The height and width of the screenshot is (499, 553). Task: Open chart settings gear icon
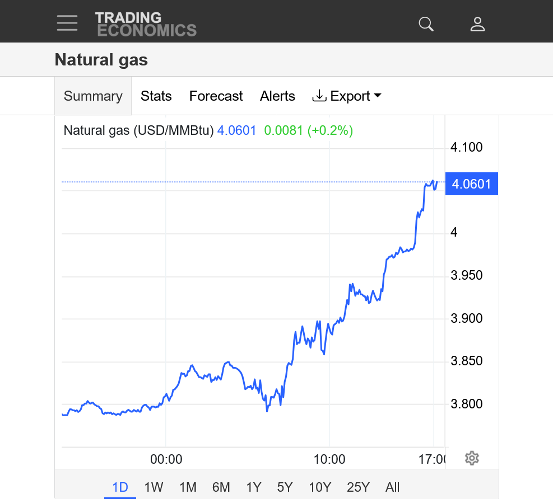click(x=472, y=459)
